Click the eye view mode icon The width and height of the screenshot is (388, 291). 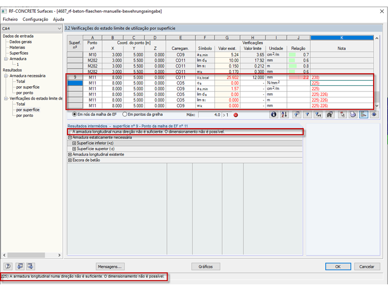coord(374,114)
